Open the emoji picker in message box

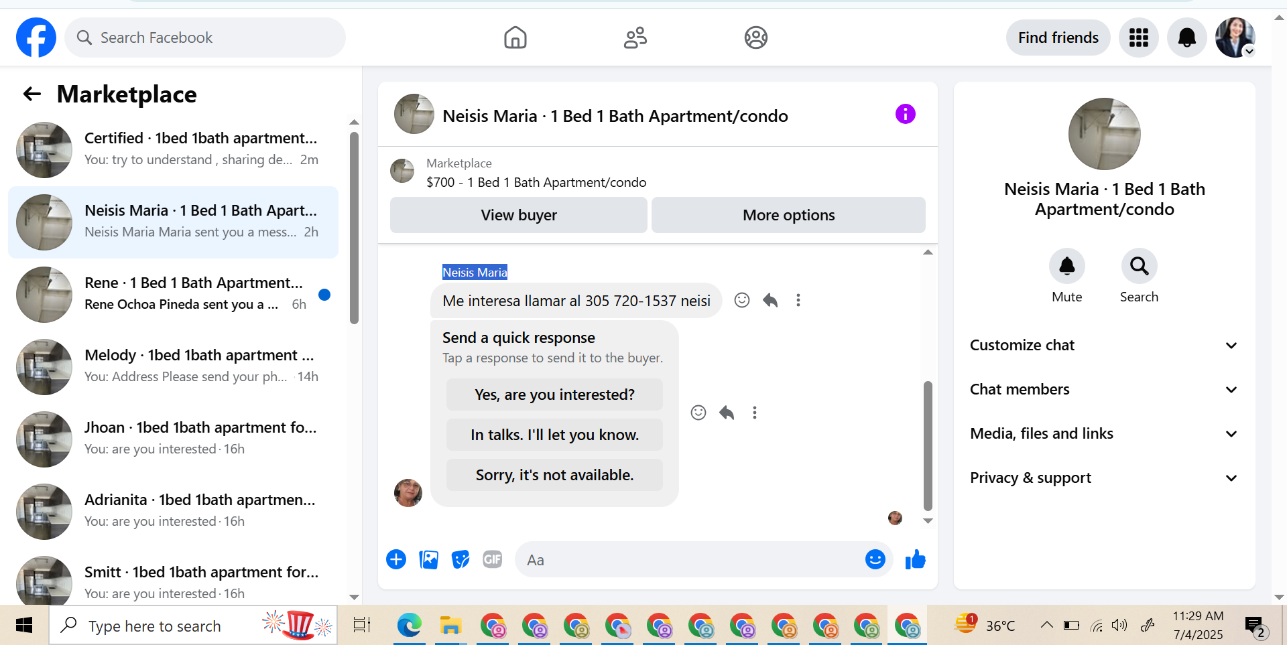tap(875, 559)
